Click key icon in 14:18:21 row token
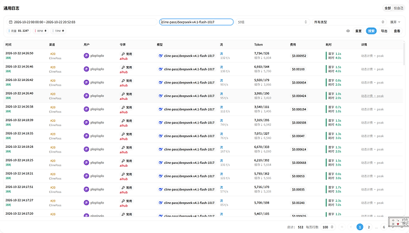 point(123,174)
